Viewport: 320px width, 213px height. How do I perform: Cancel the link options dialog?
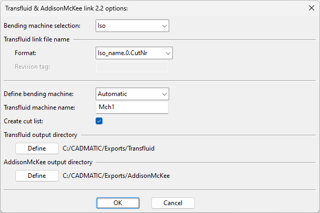click(x=173, y=203)
